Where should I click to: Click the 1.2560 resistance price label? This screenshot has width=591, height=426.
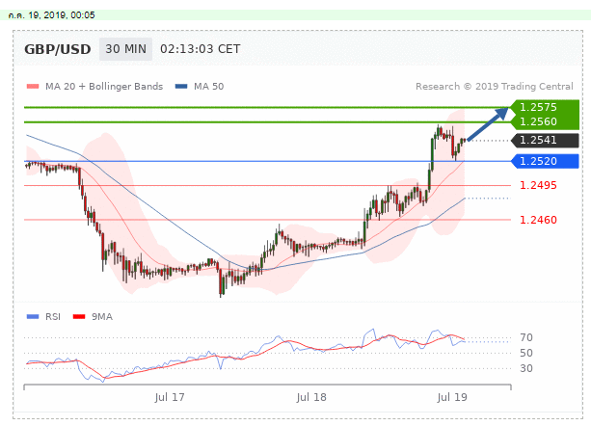(x=538, y=121)
